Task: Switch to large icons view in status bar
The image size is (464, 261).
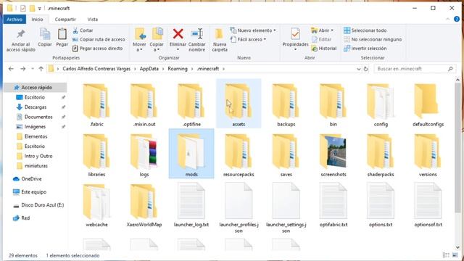Action: point(455,255)
